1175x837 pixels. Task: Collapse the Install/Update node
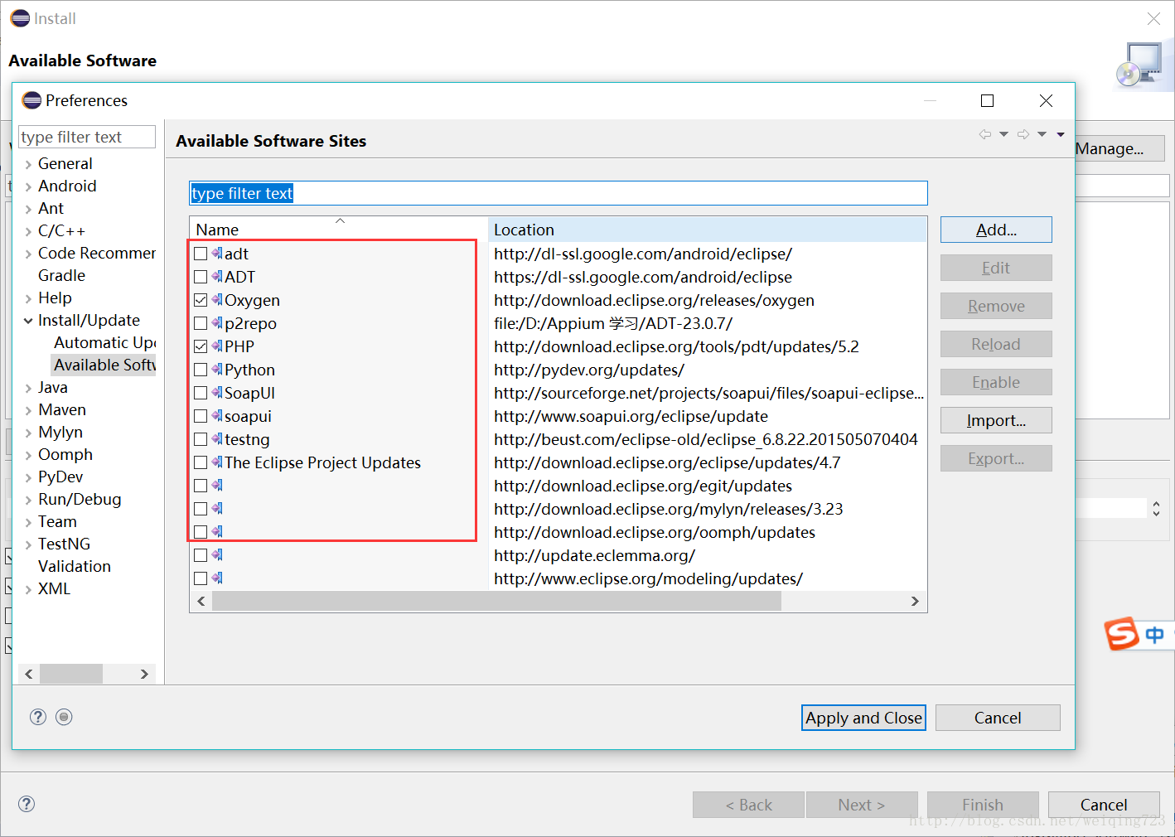pos(28,321)
